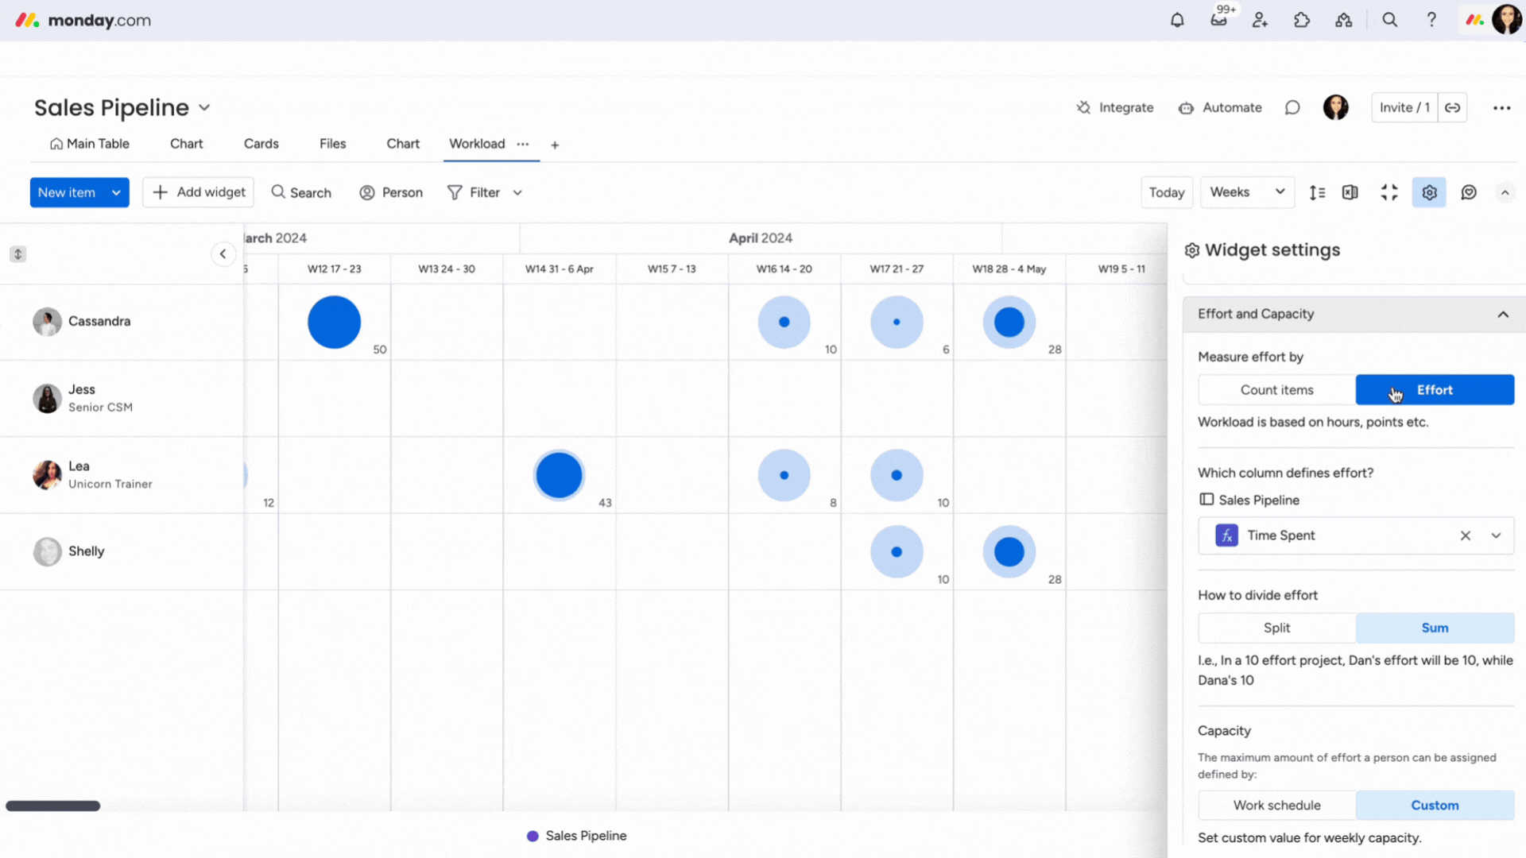This screenshot has width=1526, height=858.
Task: Export workload to Excel icon
Action: (1350, 192)
